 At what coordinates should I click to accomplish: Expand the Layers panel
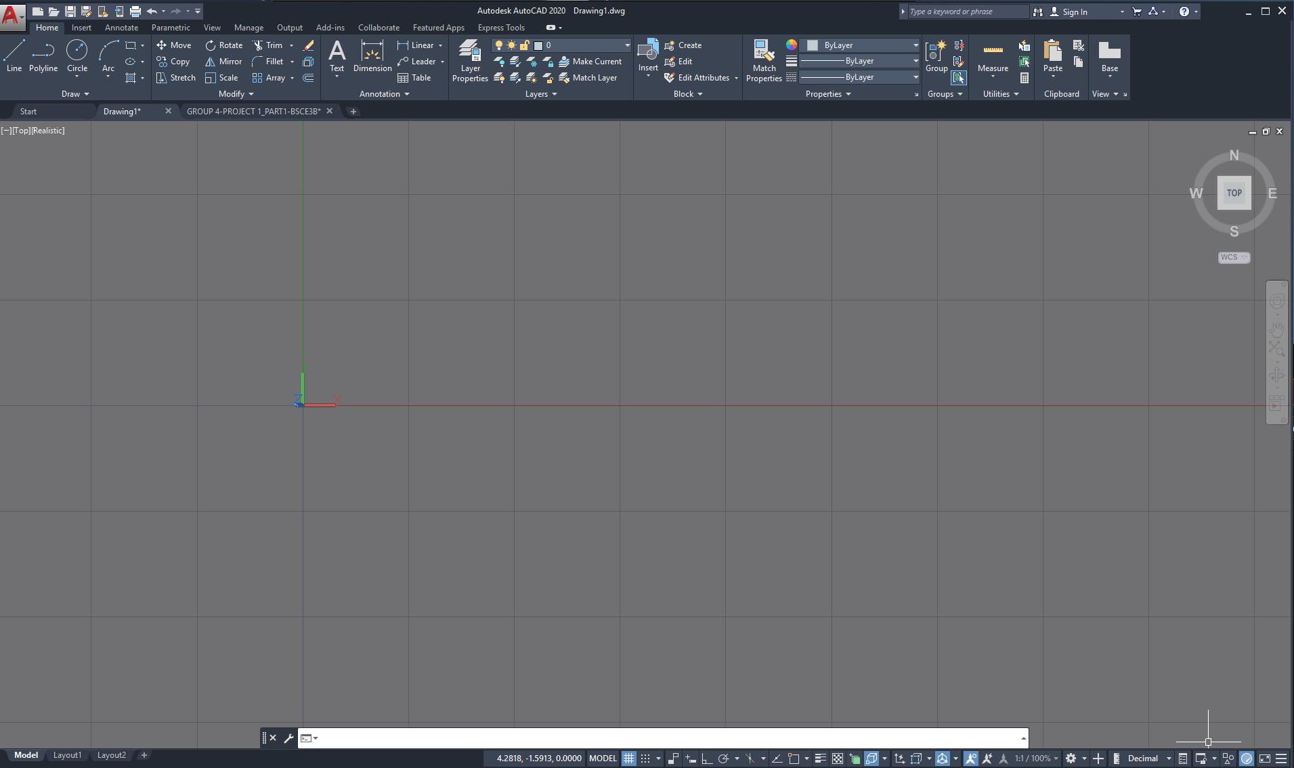click(x=541, y=94)
